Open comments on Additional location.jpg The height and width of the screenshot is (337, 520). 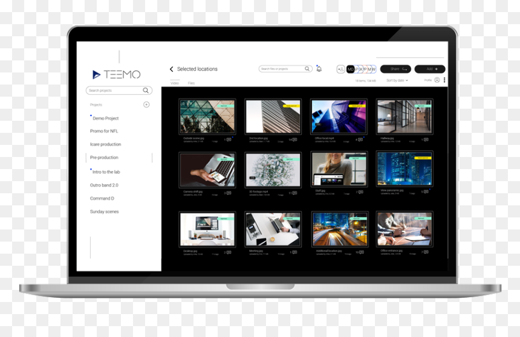362,252
